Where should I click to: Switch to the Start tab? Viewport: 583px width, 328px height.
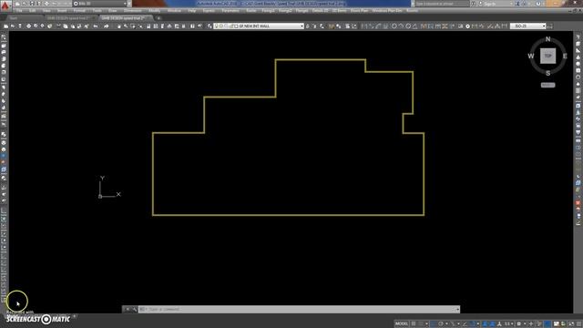14,18
